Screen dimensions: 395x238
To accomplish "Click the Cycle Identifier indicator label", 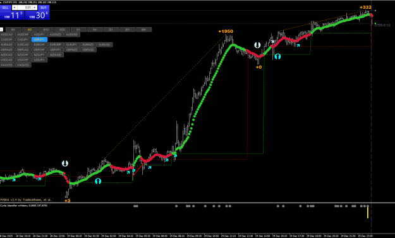I will [23, 206].
